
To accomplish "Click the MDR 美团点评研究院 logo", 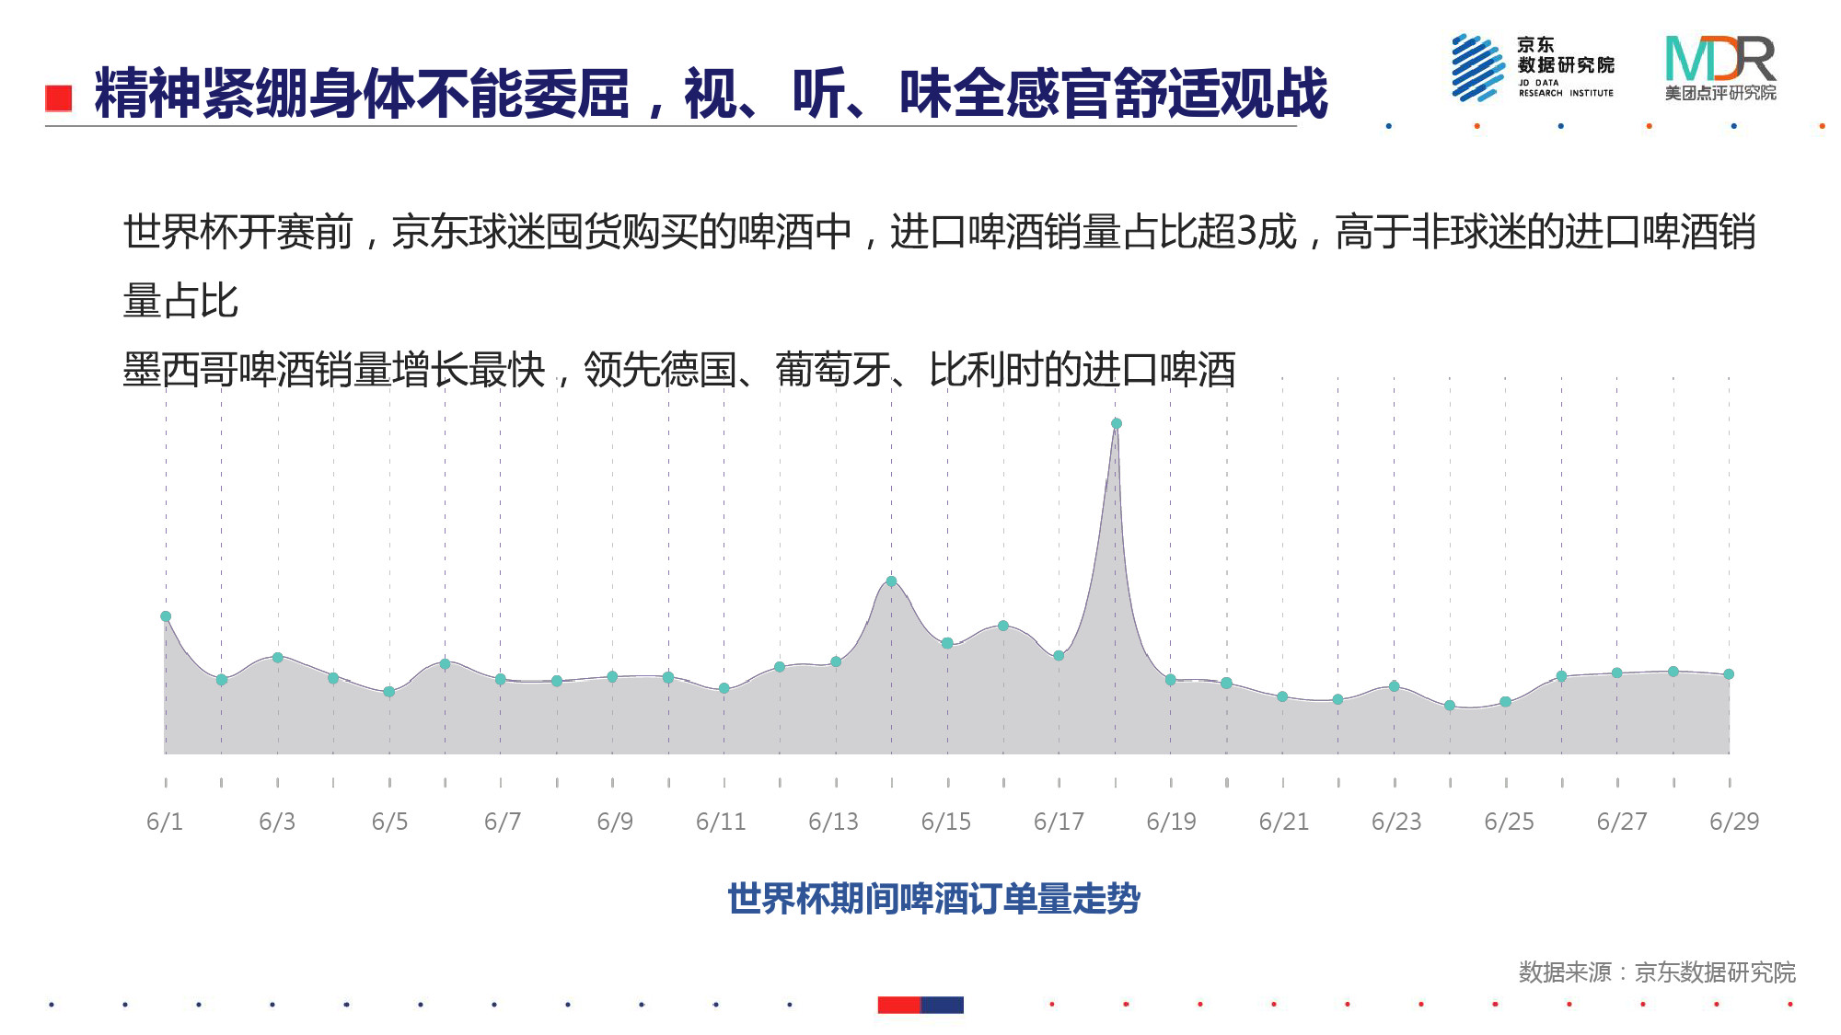I will (x=1720, y=68).
